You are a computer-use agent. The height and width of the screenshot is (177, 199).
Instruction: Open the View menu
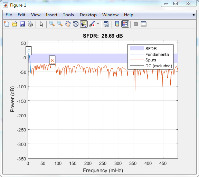click(x=36, y=15)
